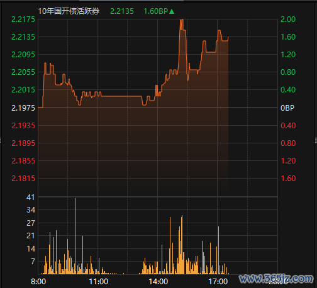Screen dimensions: 317x288
Task: Click the yield line peak at 2.2175
Action: tap(182, 20)
